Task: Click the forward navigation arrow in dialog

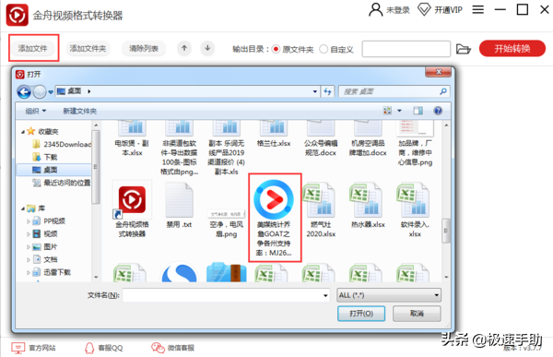Action: pos(40,92)
